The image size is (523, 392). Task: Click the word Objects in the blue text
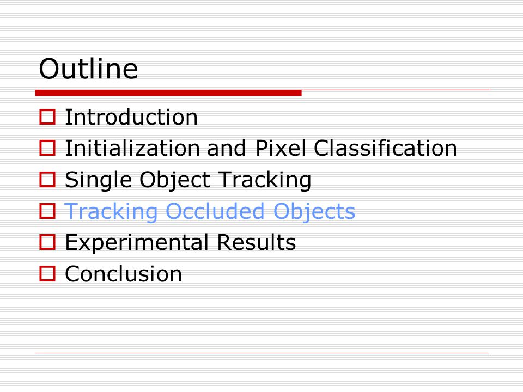point(314,212)
